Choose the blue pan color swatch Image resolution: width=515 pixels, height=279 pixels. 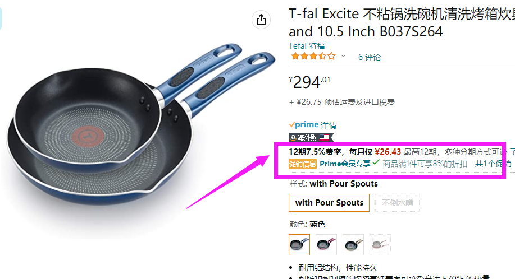pyautogui.click(x=299, y=245)
